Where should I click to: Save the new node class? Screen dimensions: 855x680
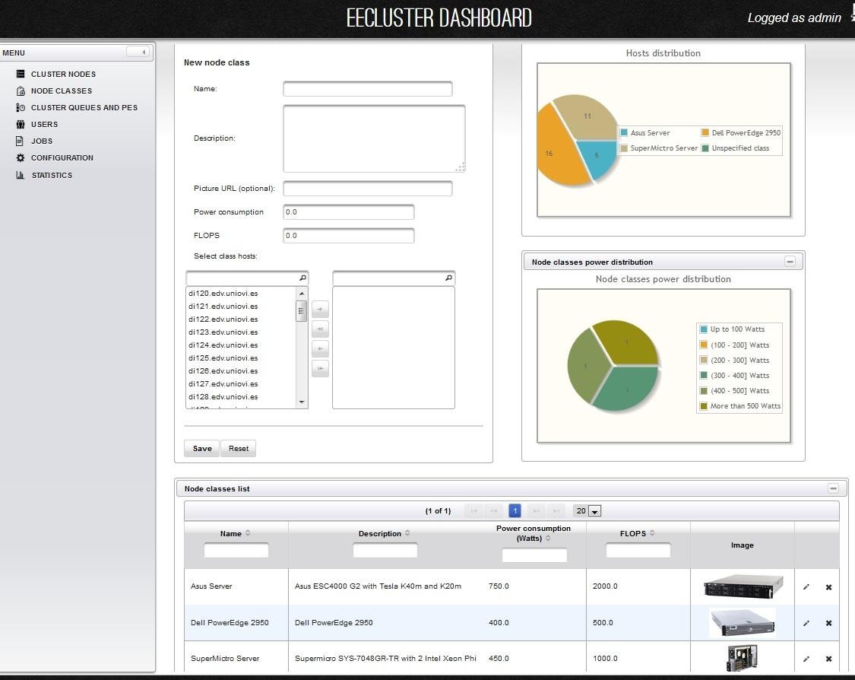(201, 448)
